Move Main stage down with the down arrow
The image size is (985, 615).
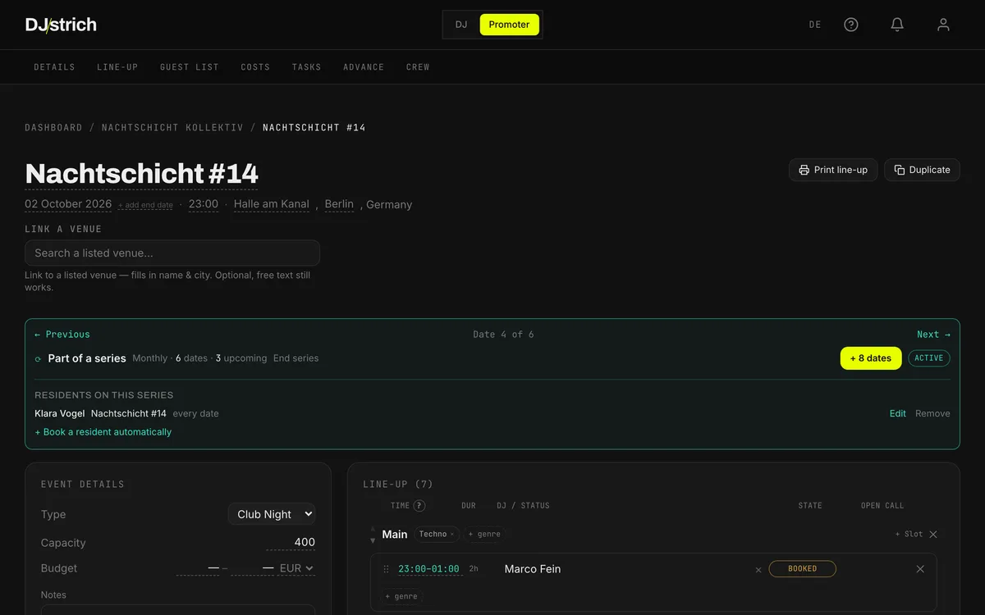point(373,540)
